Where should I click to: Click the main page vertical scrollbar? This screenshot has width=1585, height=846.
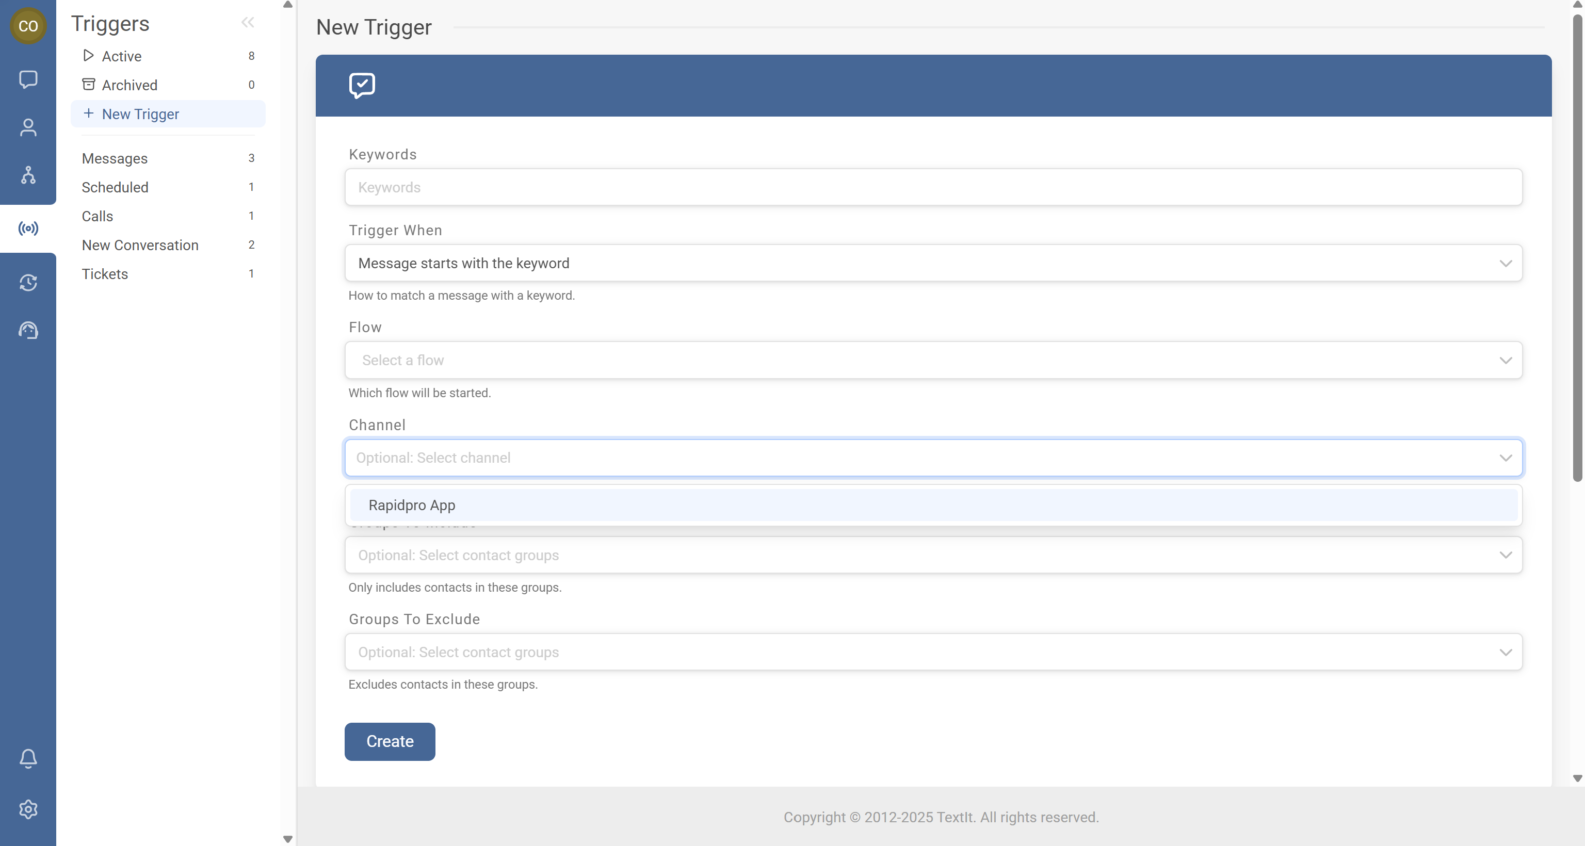[x=1577, y=246]
